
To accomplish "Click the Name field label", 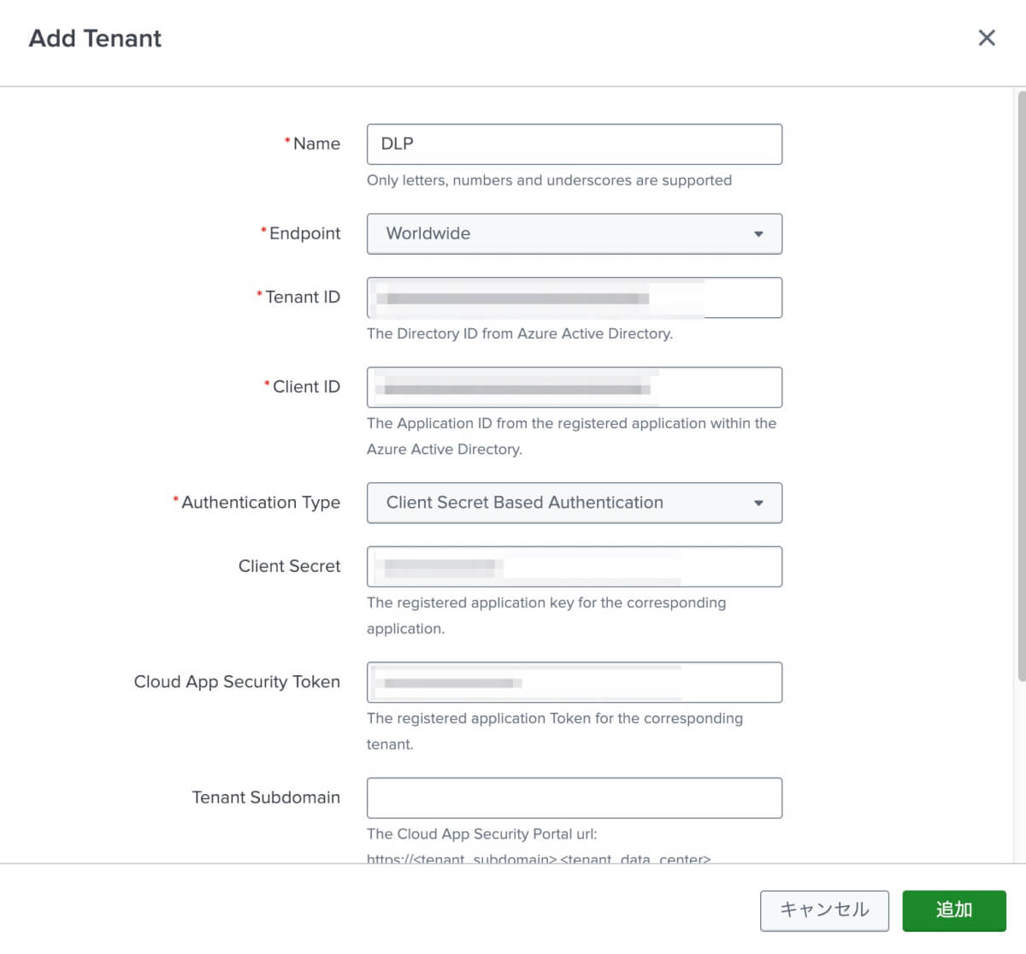I will click(x=315, y=144).
